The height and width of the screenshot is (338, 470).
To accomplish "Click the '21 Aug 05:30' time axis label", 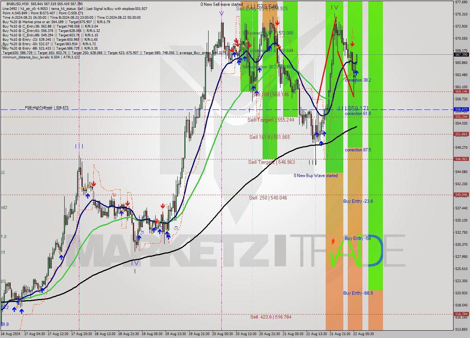I will [293, 334].
